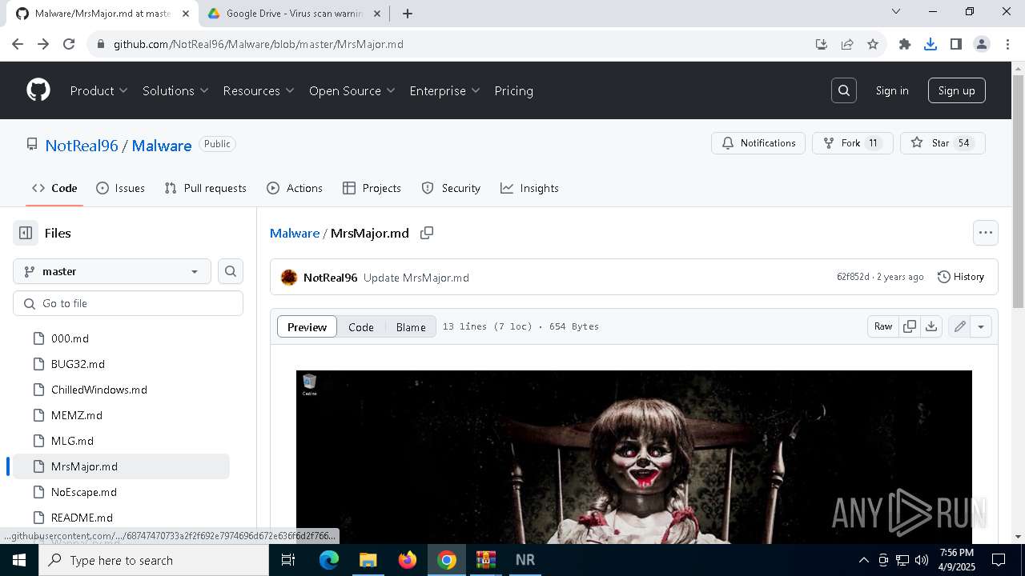Open Firefox from taskbar
This screenshot has height=576, width=1025.
tap(408, 560)
